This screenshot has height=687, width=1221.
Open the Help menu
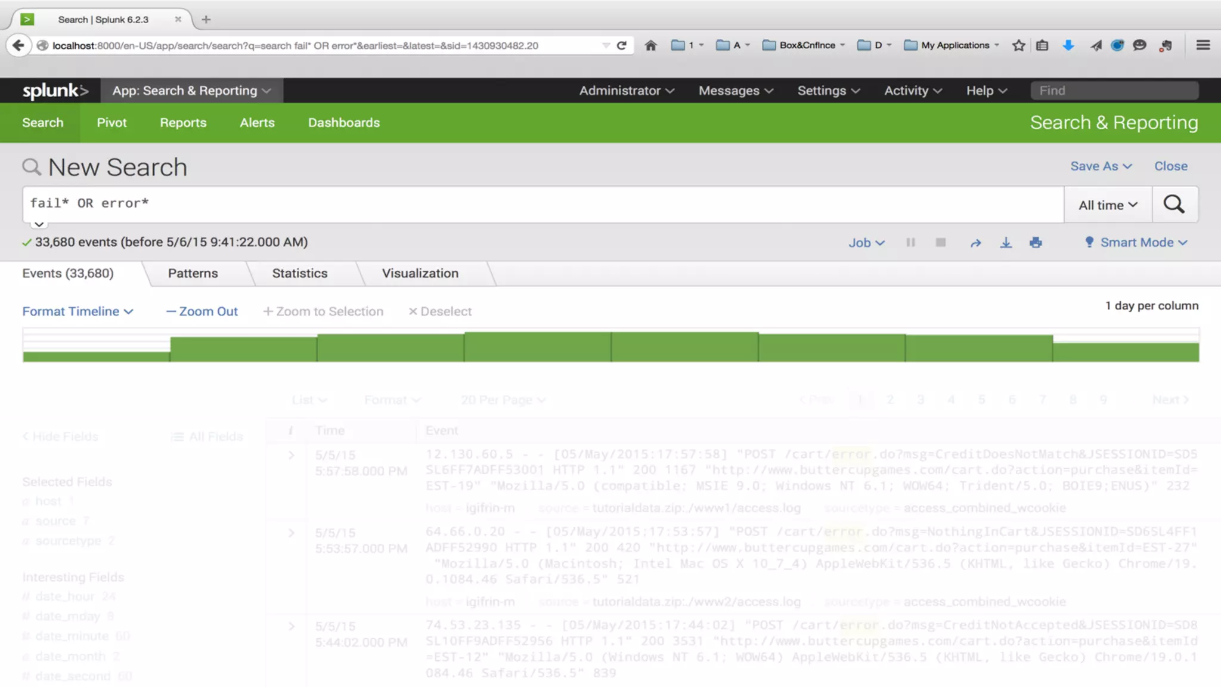(986, 91)
